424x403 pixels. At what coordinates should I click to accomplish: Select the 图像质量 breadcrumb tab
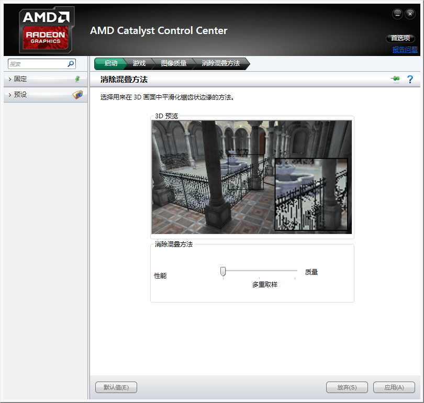[x=174, y=63]
